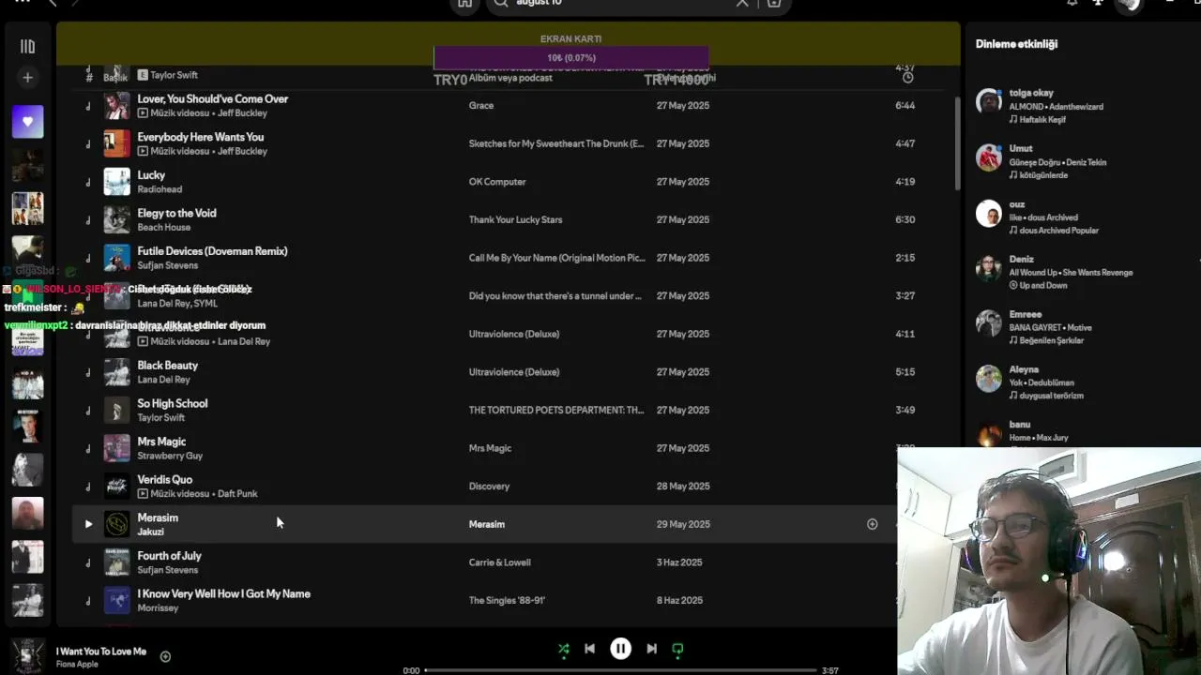Add Merasim to library with its plus icon
Screen dimensions: 1201x675
[872, 524]
